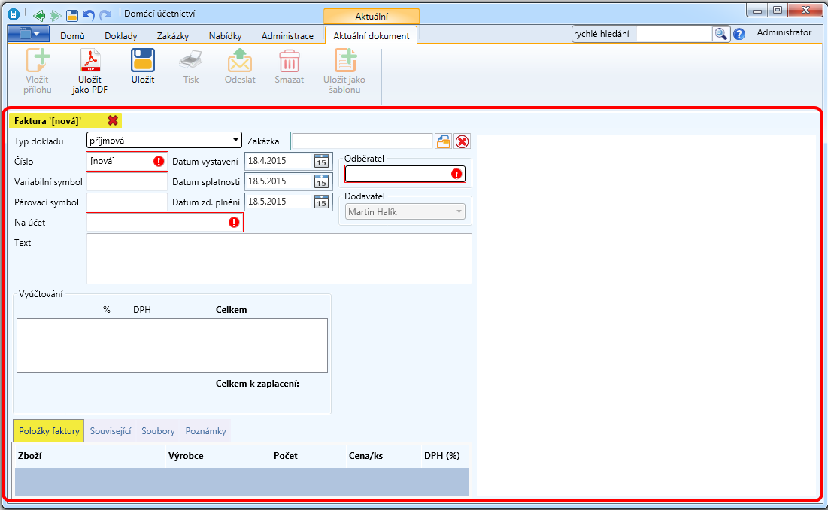Click Uložit jako šablonu icon
This screenshot has height=510, width=828.
tap(345, 60)
